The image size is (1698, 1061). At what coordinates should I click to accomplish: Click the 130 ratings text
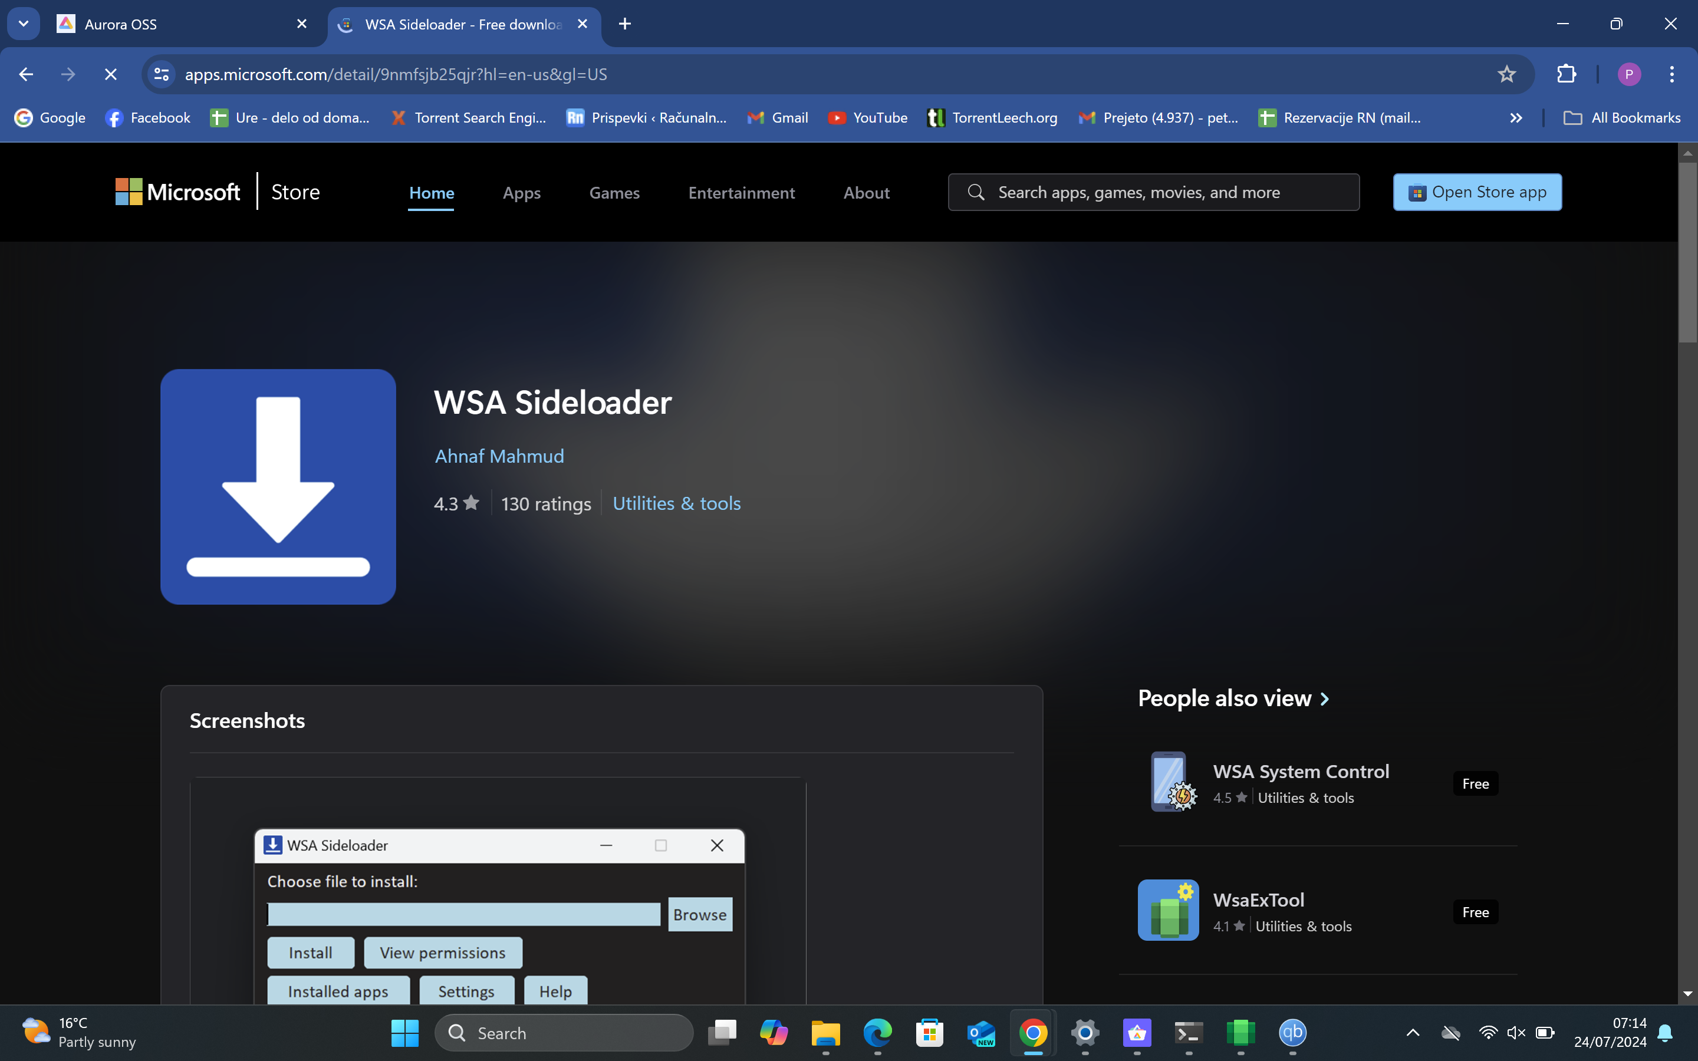[x=546, y=504]
